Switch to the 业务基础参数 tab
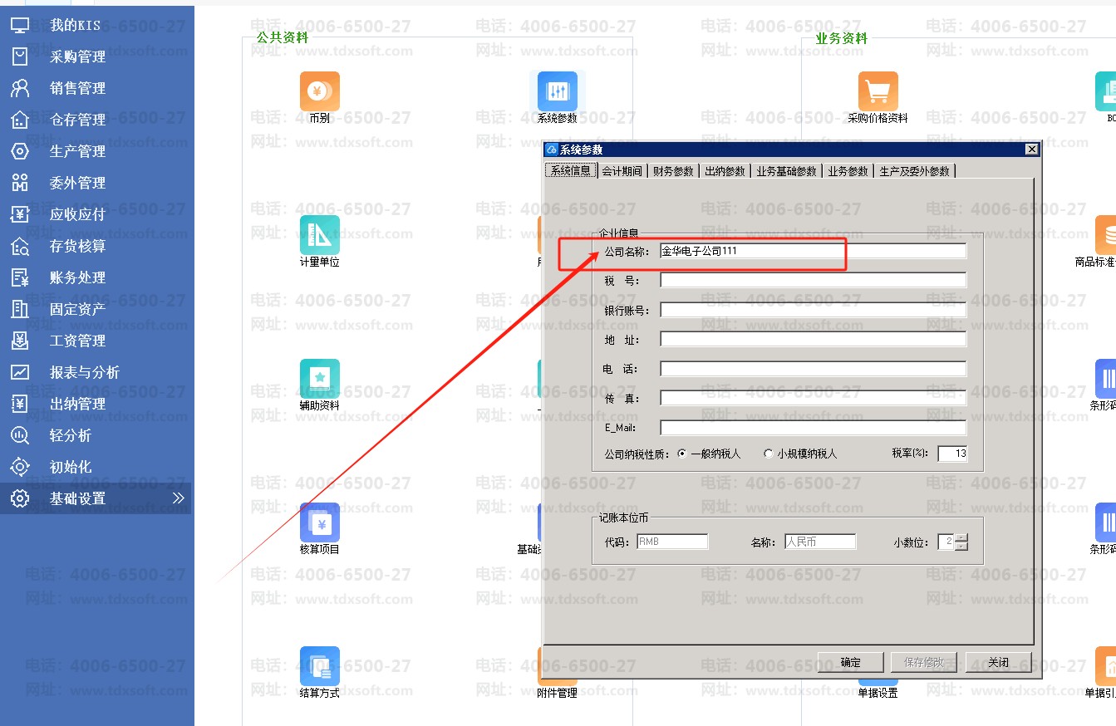Image resolution: width=1116 pixels, height=726 pixels. point(786,171)
